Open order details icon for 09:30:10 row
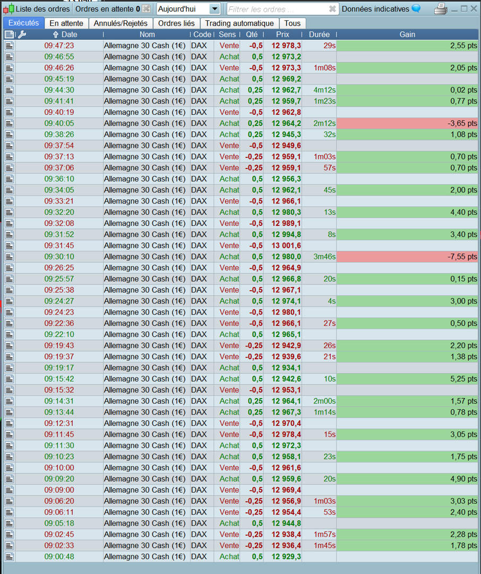Image resolution: width=481 pixels, height=574 pixels. coord(10,257)
